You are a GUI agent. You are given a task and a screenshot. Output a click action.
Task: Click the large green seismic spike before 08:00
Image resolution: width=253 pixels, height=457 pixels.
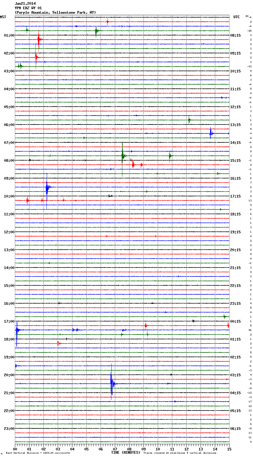point(122,156)
